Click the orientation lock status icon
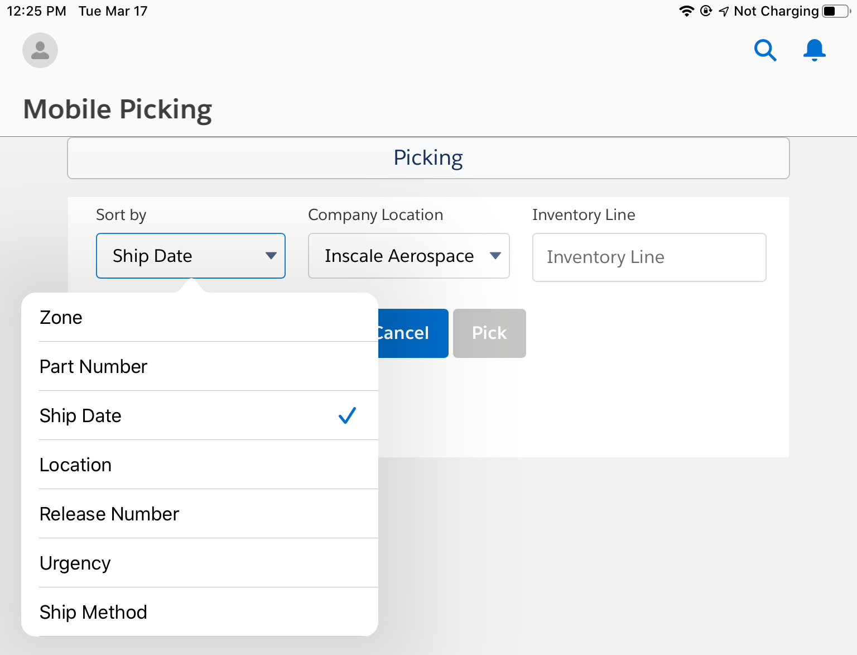 (705, 10)
